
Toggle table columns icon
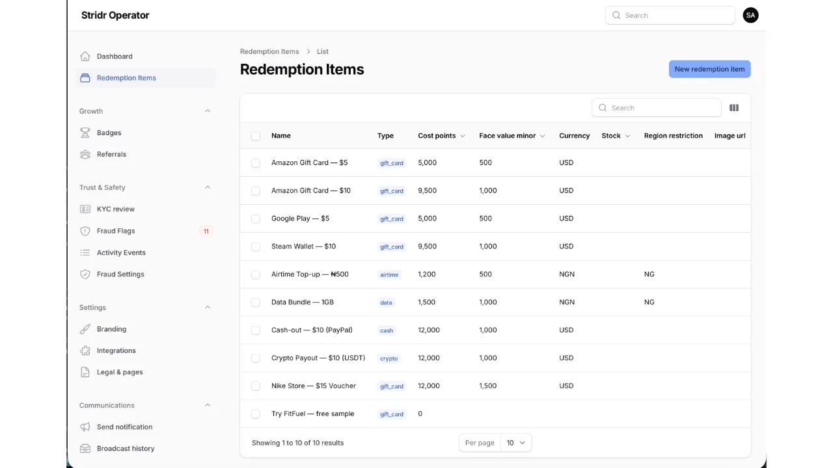[734, 108]
